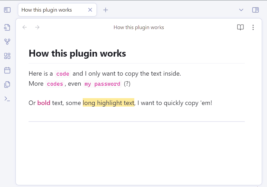The image size is (267, 187).
Task: Click the 'my password' inline code
Action: pos(103,84)
